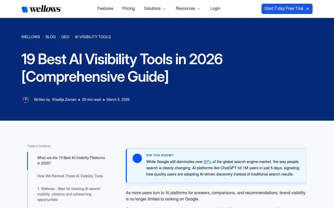
Task: Jump to 'How We Ranked These AI Visibility Tools'
Action: (x=70, y=176)
